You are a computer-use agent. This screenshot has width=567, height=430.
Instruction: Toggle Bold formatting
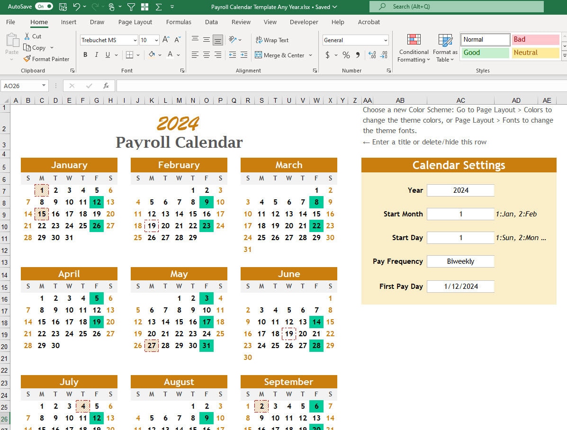tap(85, 54)
